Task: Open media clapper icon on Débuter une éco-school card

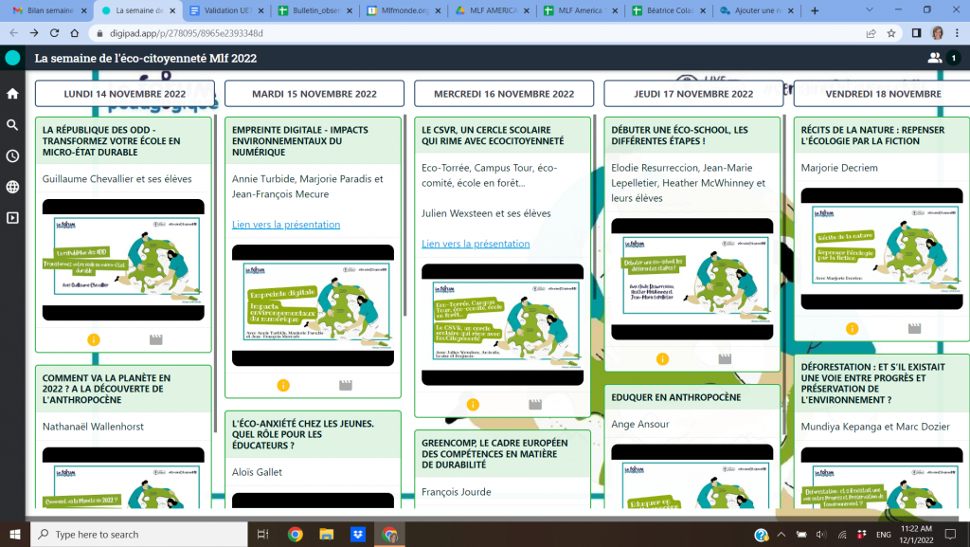Action: coord(725,359)
